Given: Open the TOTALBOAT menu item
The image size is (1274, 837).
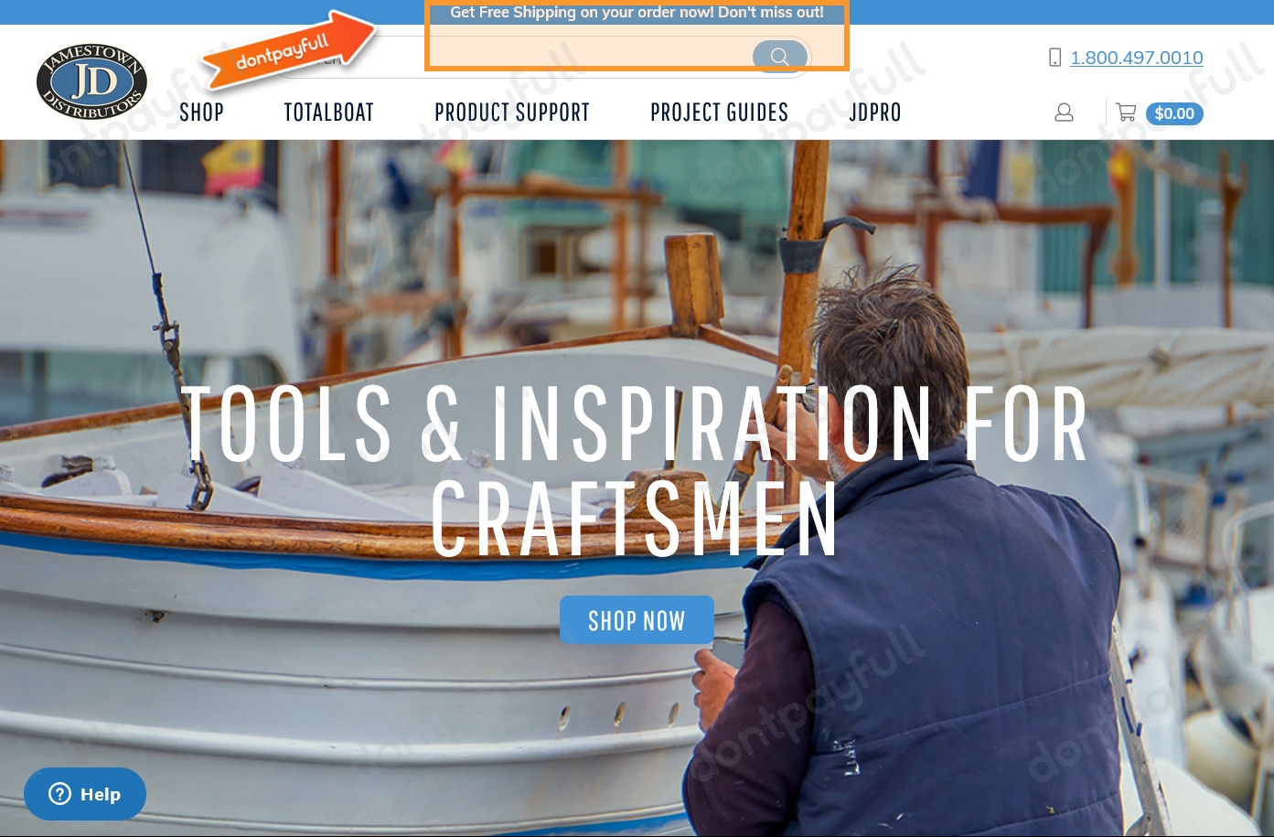Looking at the screenshot, I should 329,113.
